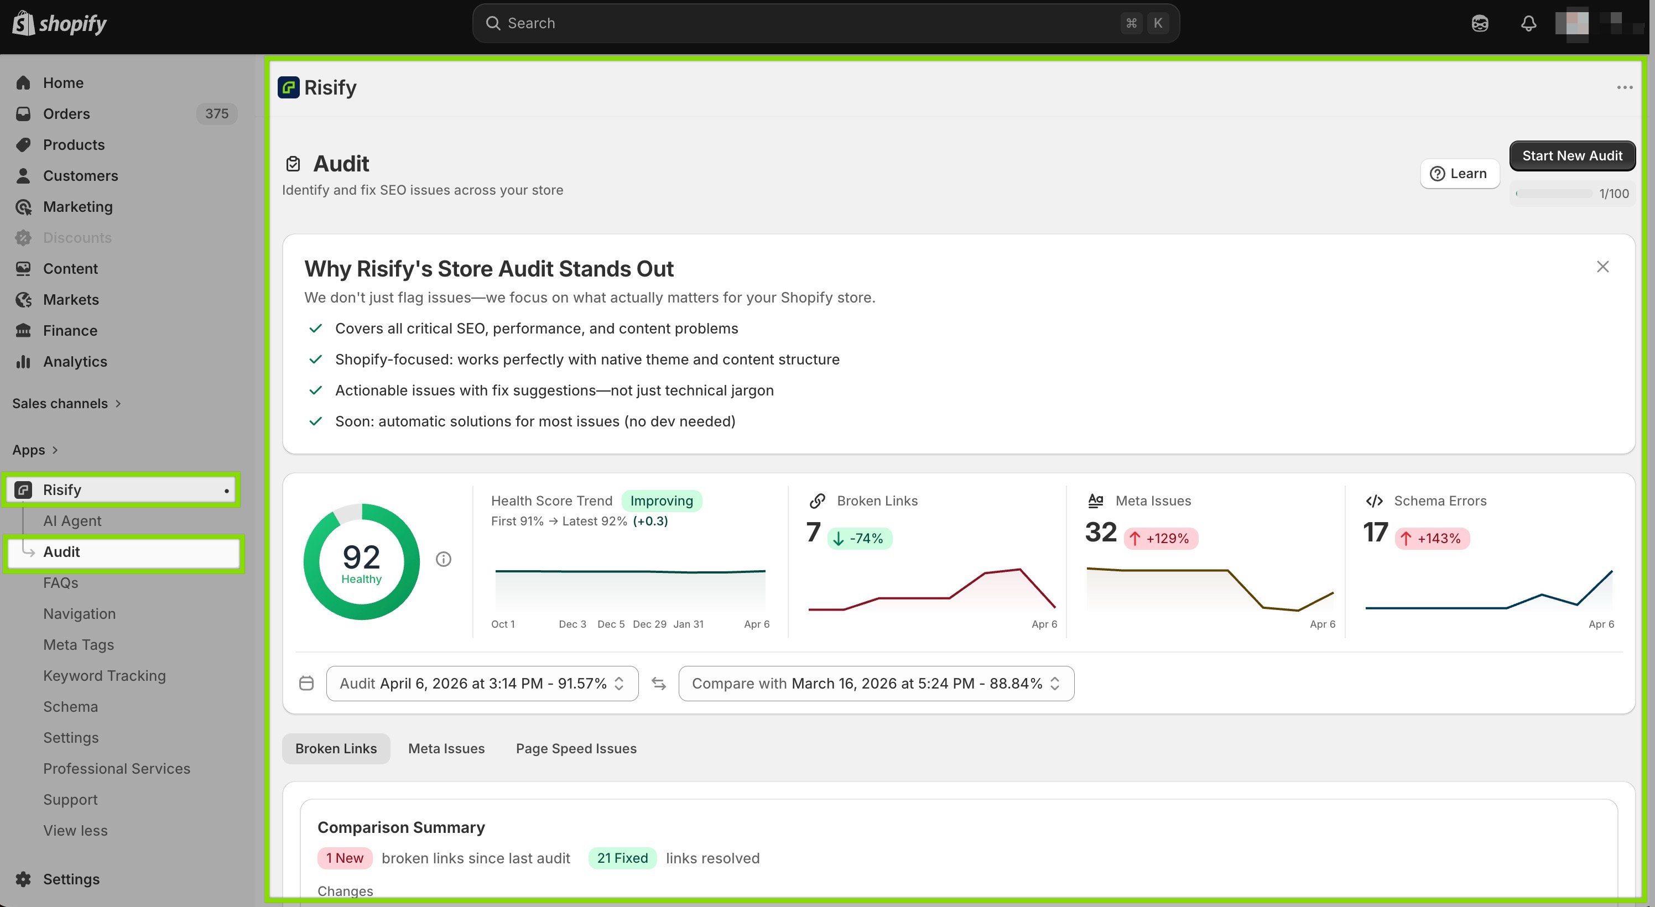
Task: Open the three-dot app menu
Action: click(x=1625, y=87)
